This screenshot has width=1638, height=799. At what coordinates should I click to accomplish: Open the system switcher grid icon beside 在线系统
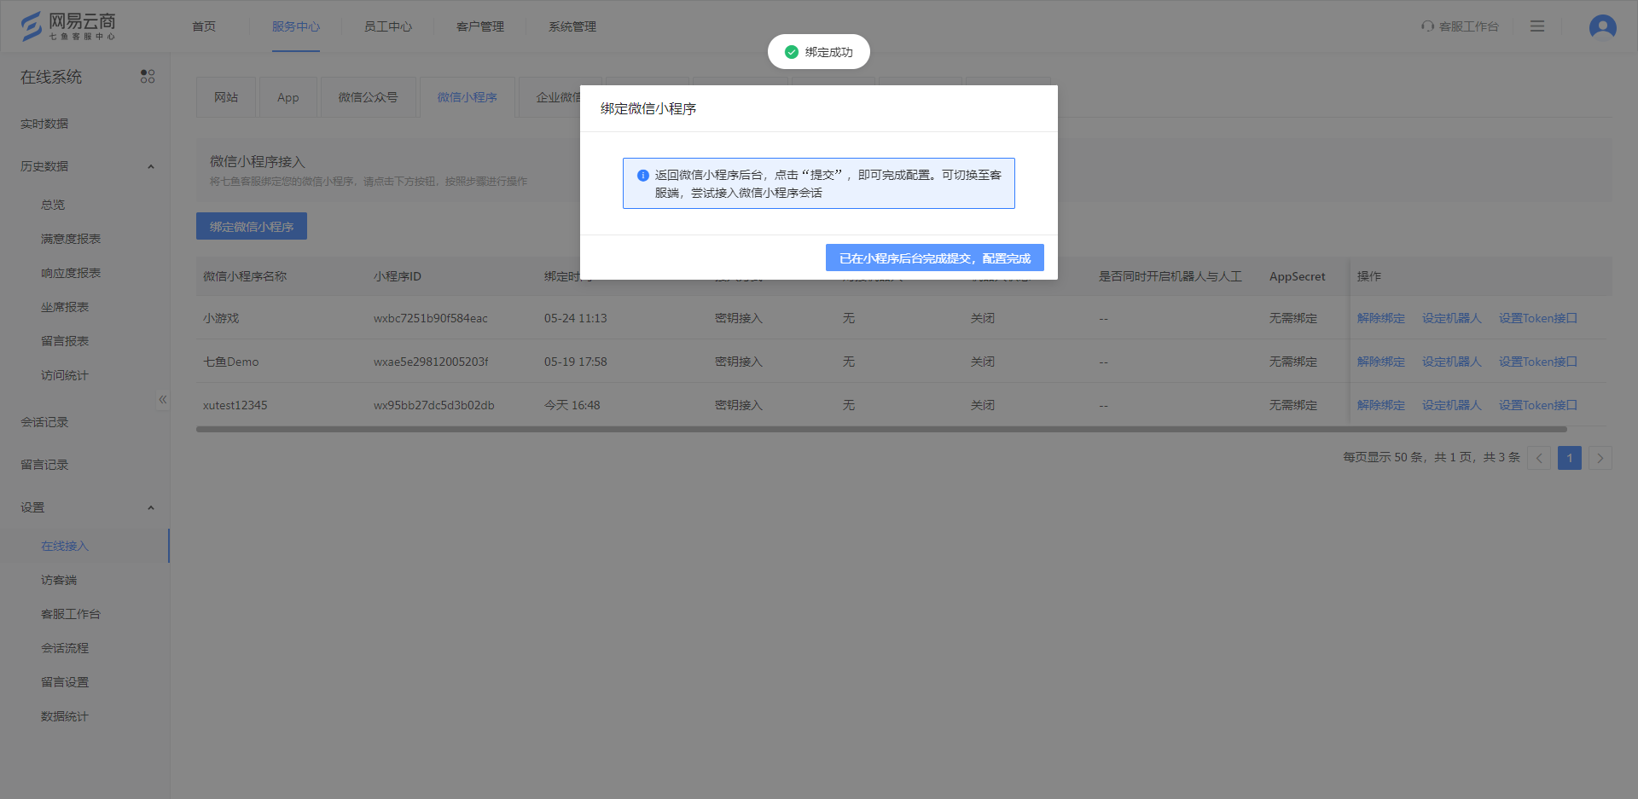tap(148, 77)
